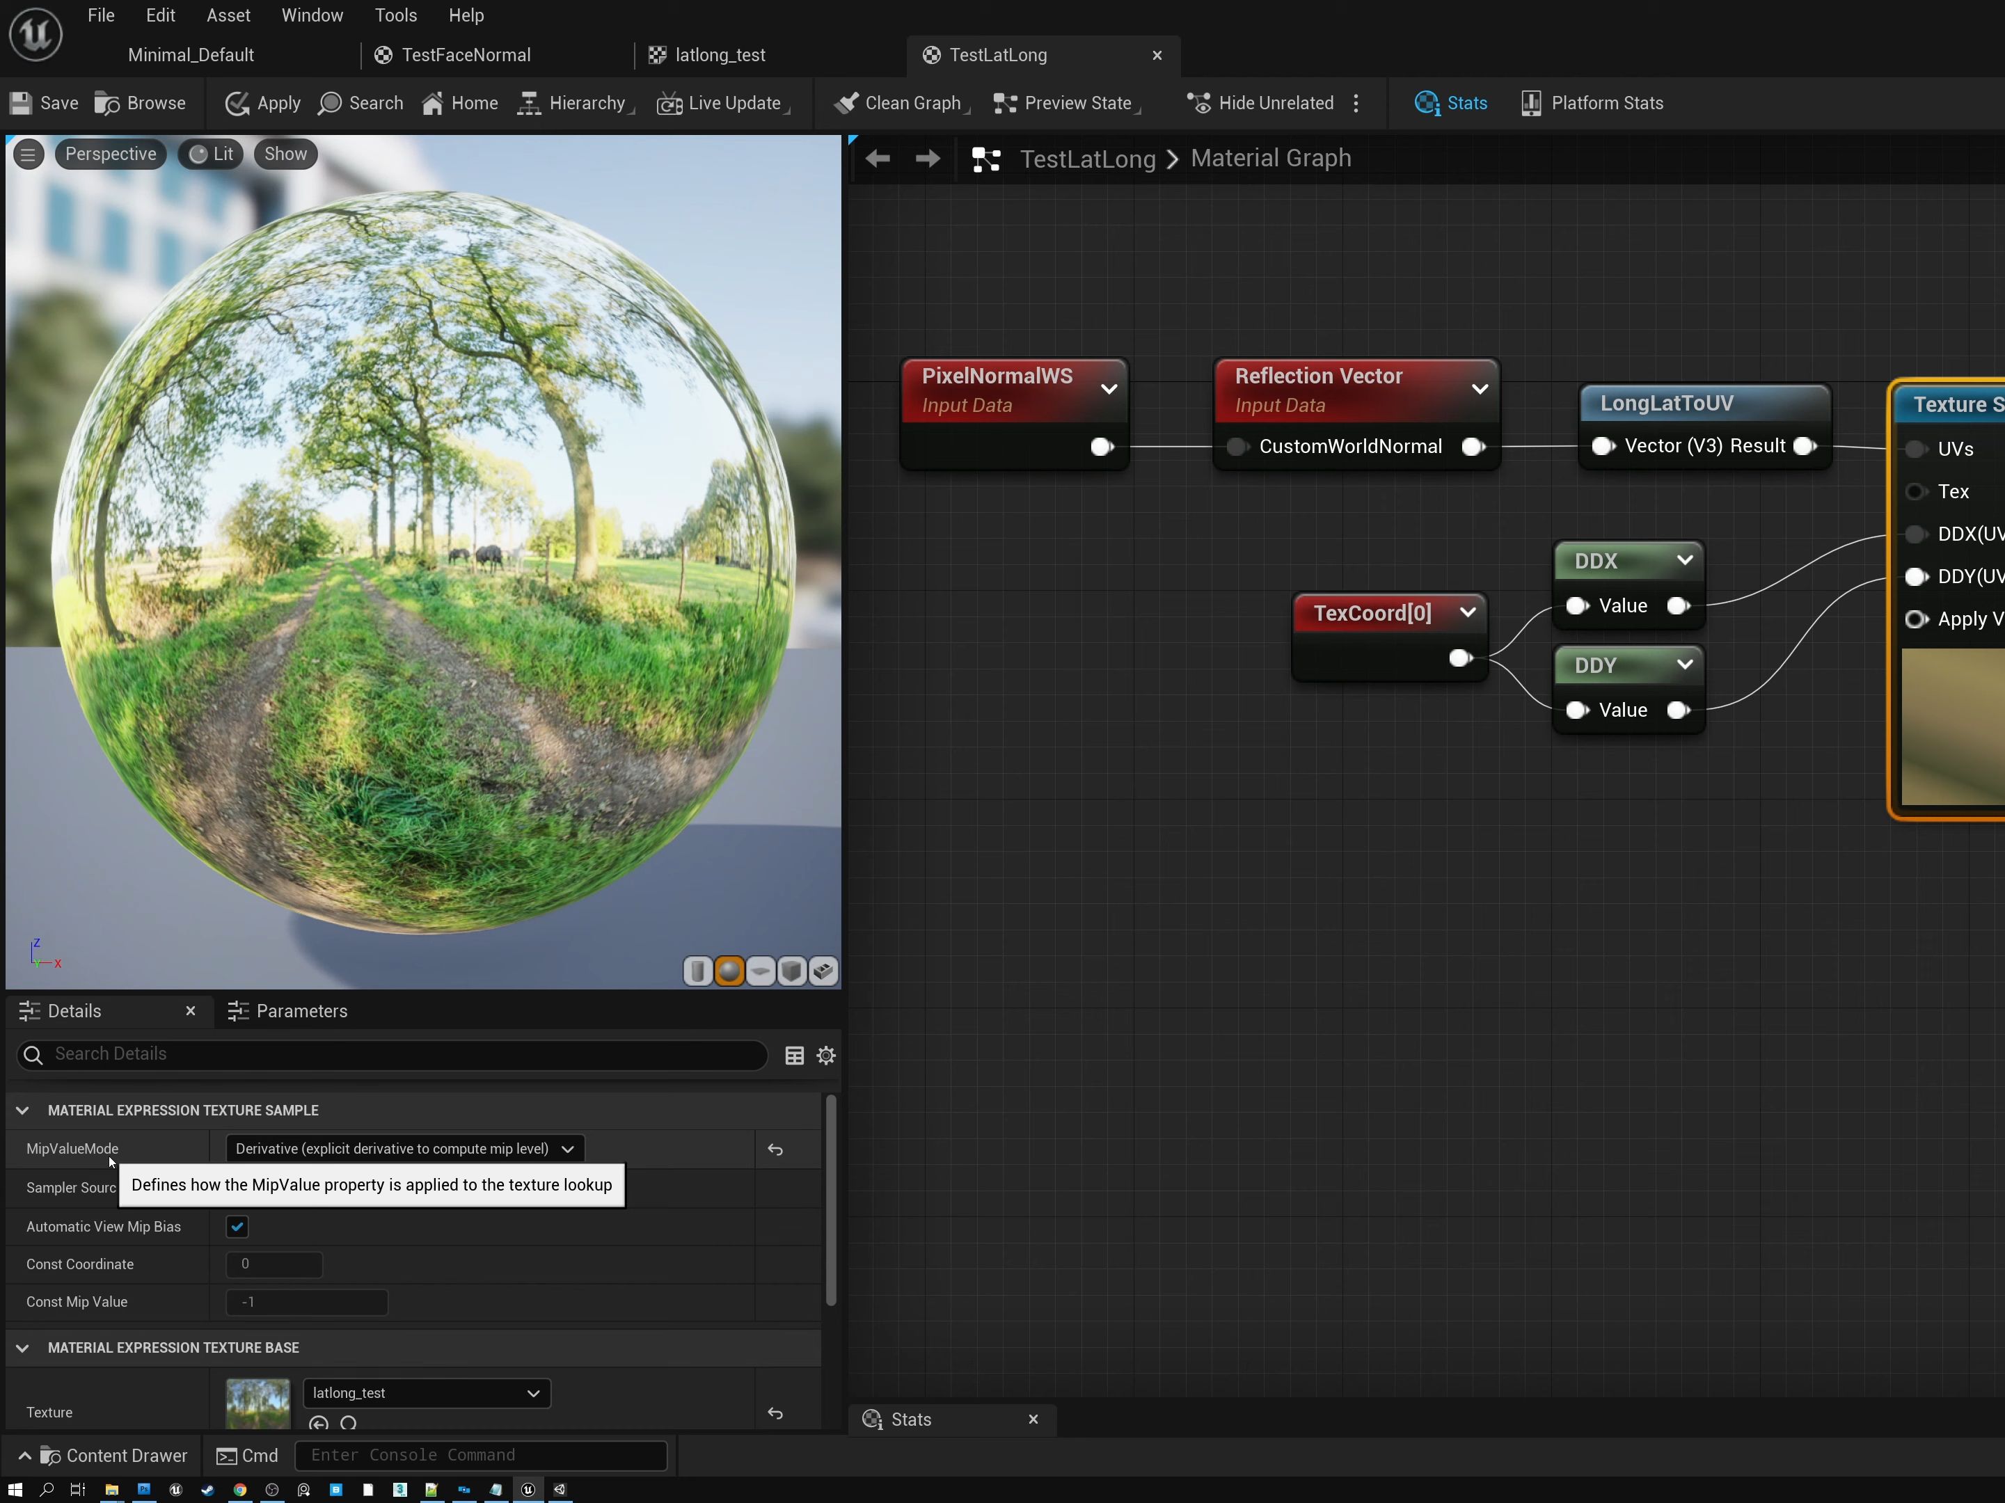This screenshot has height=1503, width=2005.
Task: Click Material Graph in the breadcrumb
Action: [1271, 159]
